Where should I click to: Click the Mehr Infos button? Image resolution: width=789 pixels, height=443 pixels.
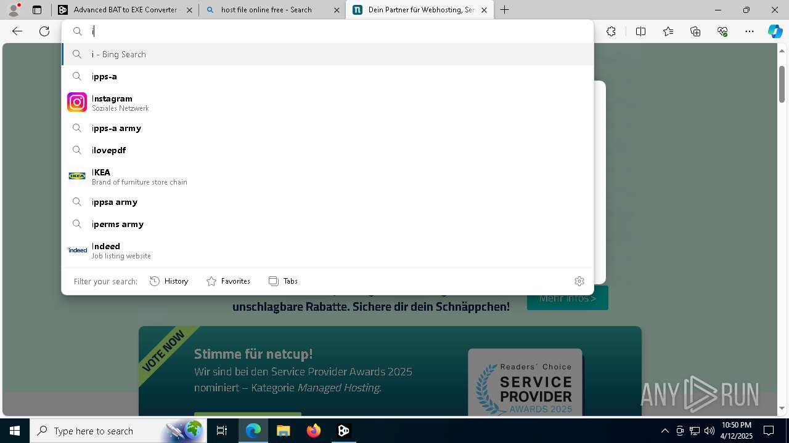click(568, 298)
